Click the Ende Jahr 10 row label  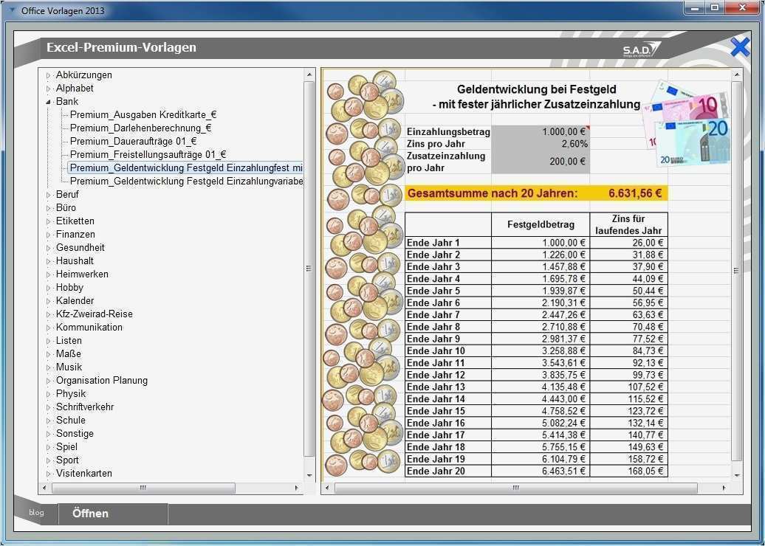click(x=436, y=351)
